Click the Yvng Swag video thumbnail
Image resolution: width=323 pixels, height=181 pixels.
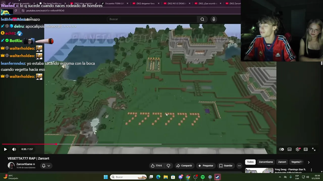tap(259, 171)
